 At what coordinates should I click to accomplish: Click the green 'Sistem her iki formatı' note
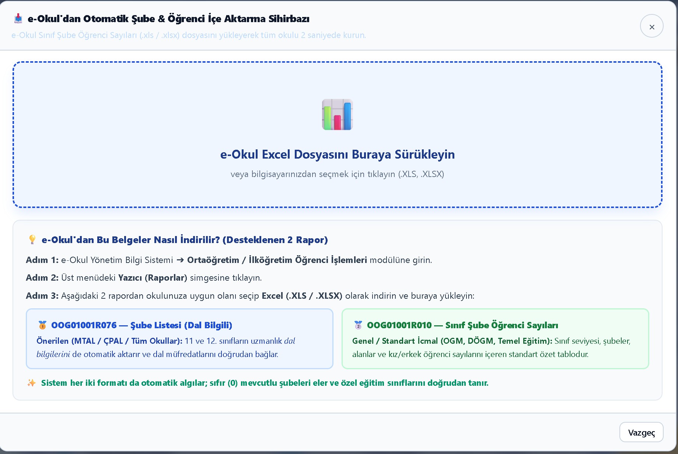click(x=265, y=383)
